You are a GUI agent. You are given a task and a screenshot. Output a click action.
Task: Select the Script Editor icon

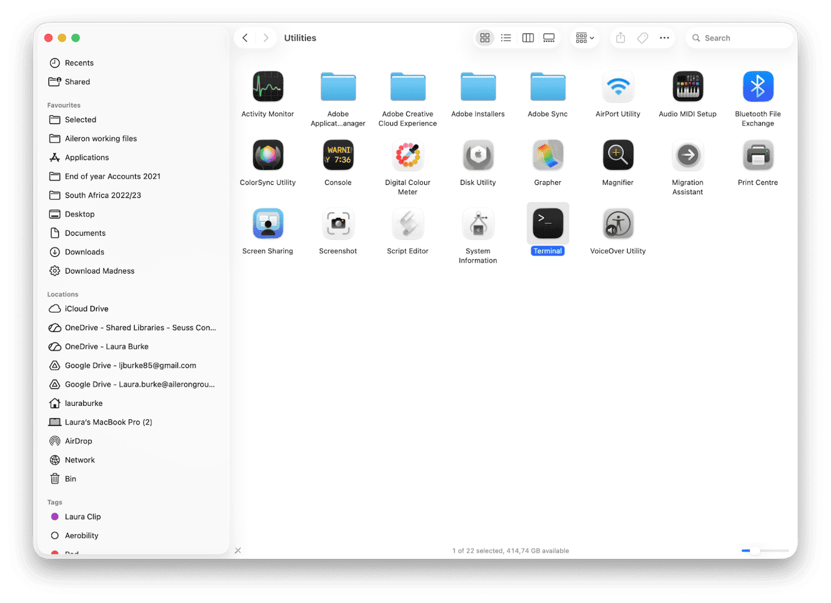click(407, 223)
